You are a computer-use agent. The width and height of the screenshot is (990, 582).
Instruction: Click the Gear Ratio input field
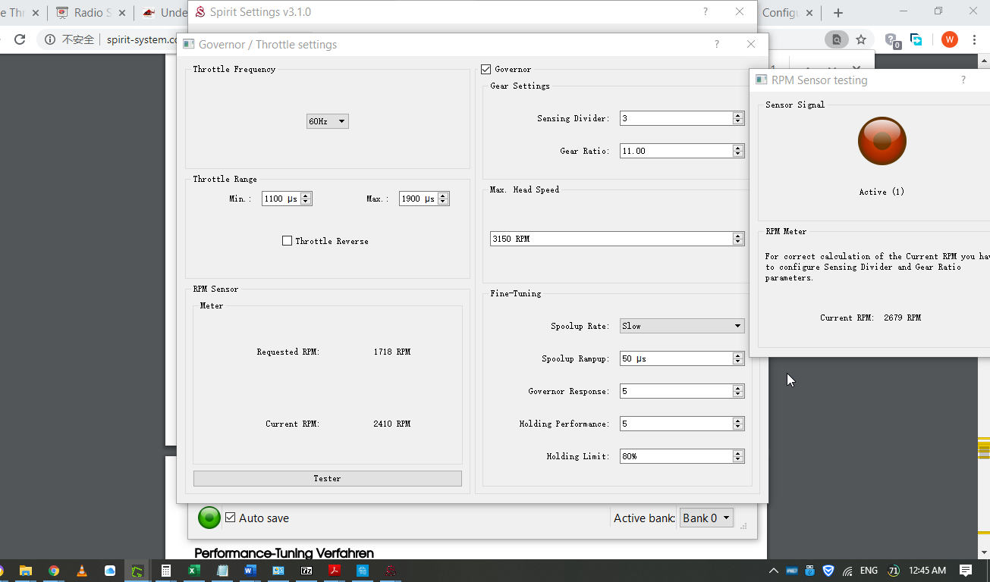(x=675, y=151)
